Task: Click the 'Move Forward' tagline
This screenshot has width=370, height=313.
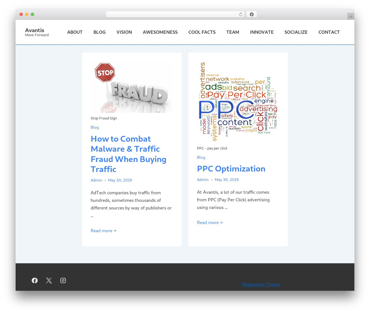Action: [37, 35]
